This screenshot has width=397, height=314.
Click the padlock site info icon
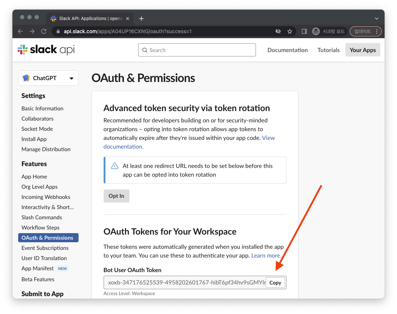pyautogui.click(x=58, y=31)
